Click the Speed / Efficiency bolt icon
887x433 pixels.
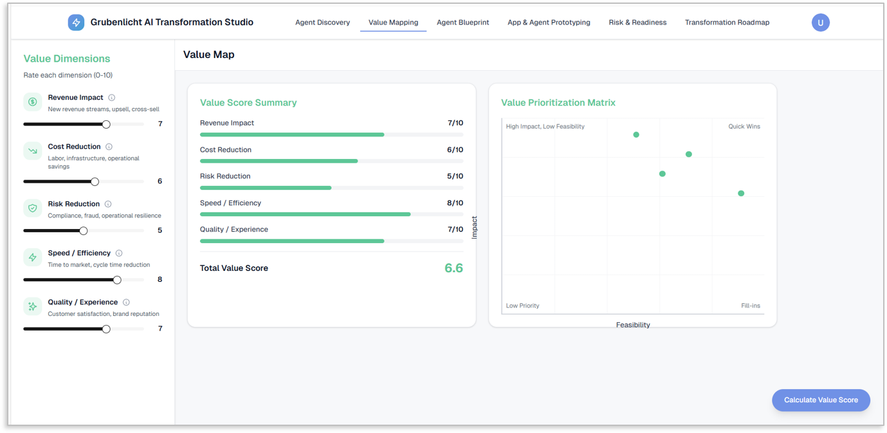(x=33, y=257)
